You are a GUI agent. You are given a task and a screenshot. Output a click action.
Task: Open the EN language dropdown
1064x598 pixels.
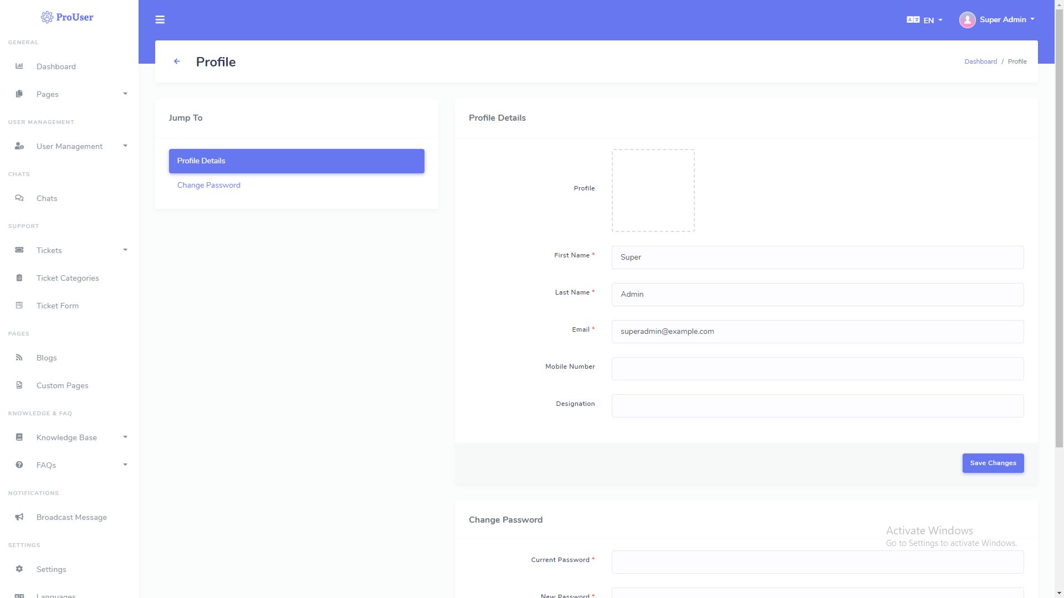pos(925,20)
